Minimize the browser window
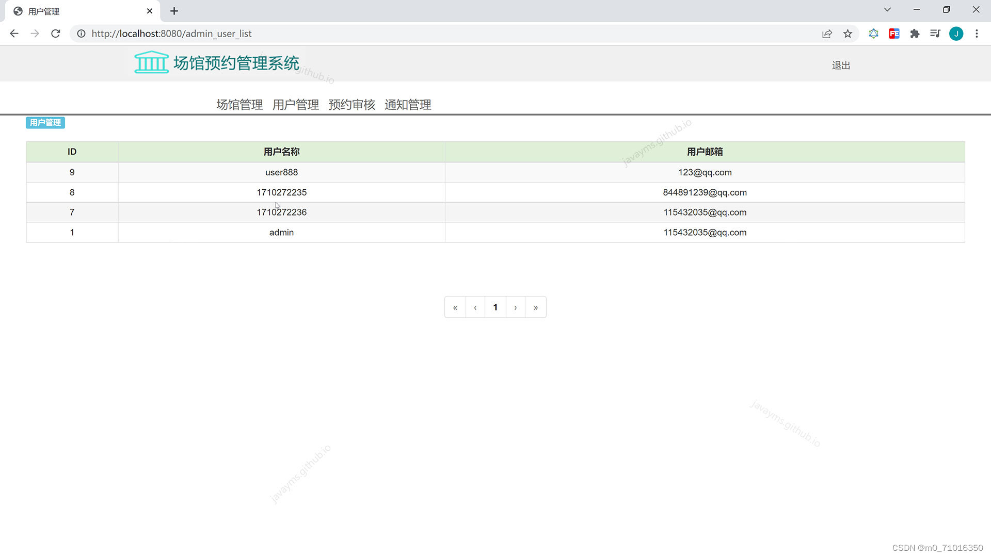 917,9
